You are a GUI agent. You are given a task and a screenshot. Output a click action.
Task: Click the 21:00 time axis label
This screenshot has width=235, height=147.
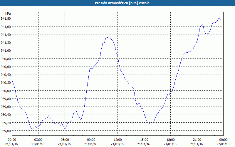pos(197,140)
